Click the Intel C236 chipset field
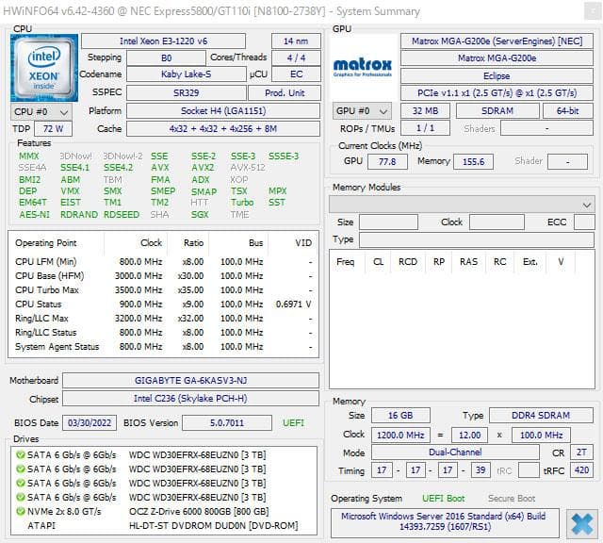 click(x=190, y=399)
